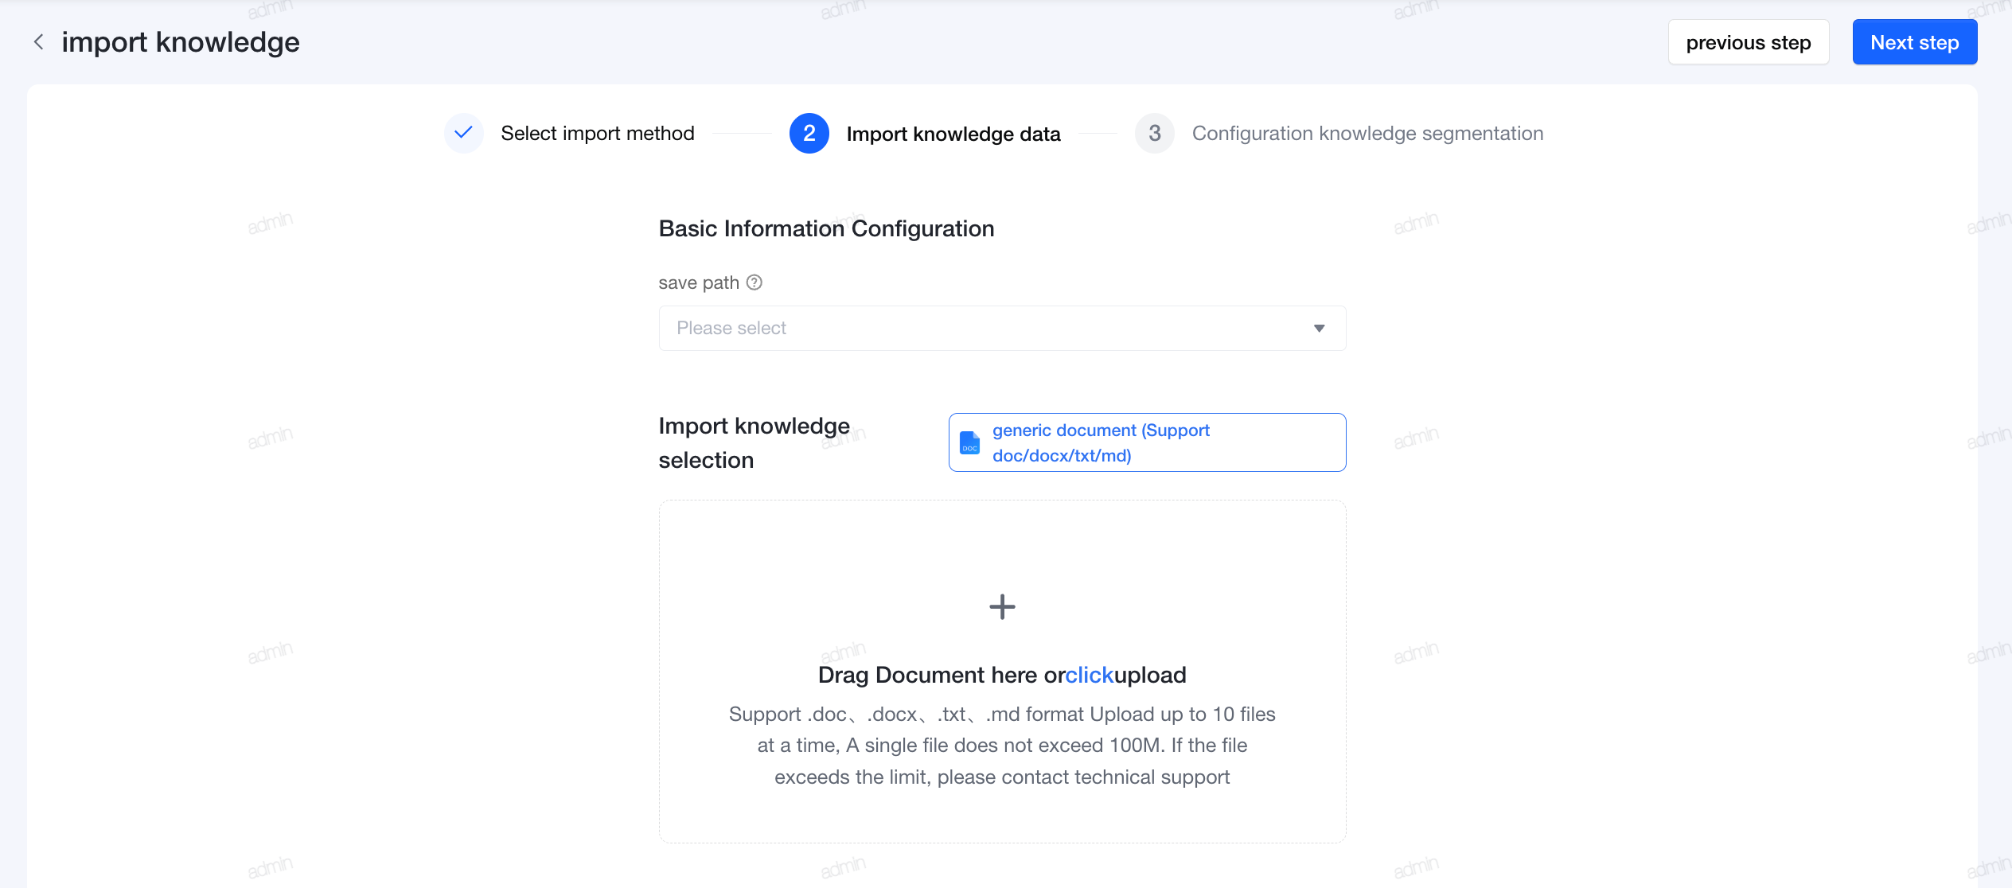This screenshot has height=888, width=2012.
Task: Open the Please select combo box
Action: click(1002, 329)
